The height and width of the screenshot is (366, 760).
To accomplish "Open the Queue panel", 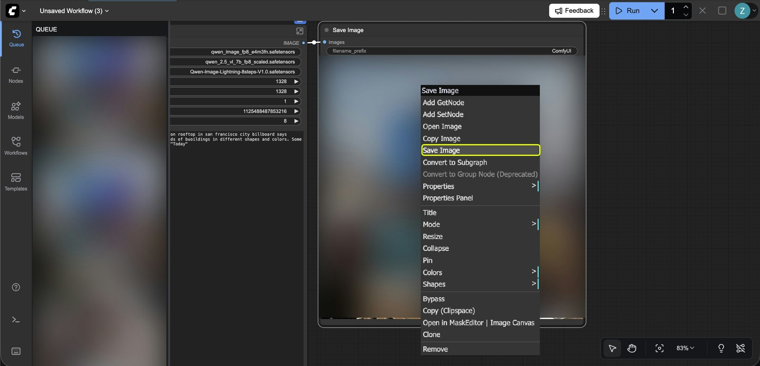I will tap(16, 38).
